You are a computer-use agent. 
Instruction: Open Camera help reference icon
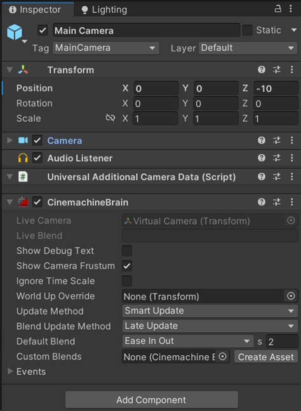pyautogui.click(x=262, y=140)
